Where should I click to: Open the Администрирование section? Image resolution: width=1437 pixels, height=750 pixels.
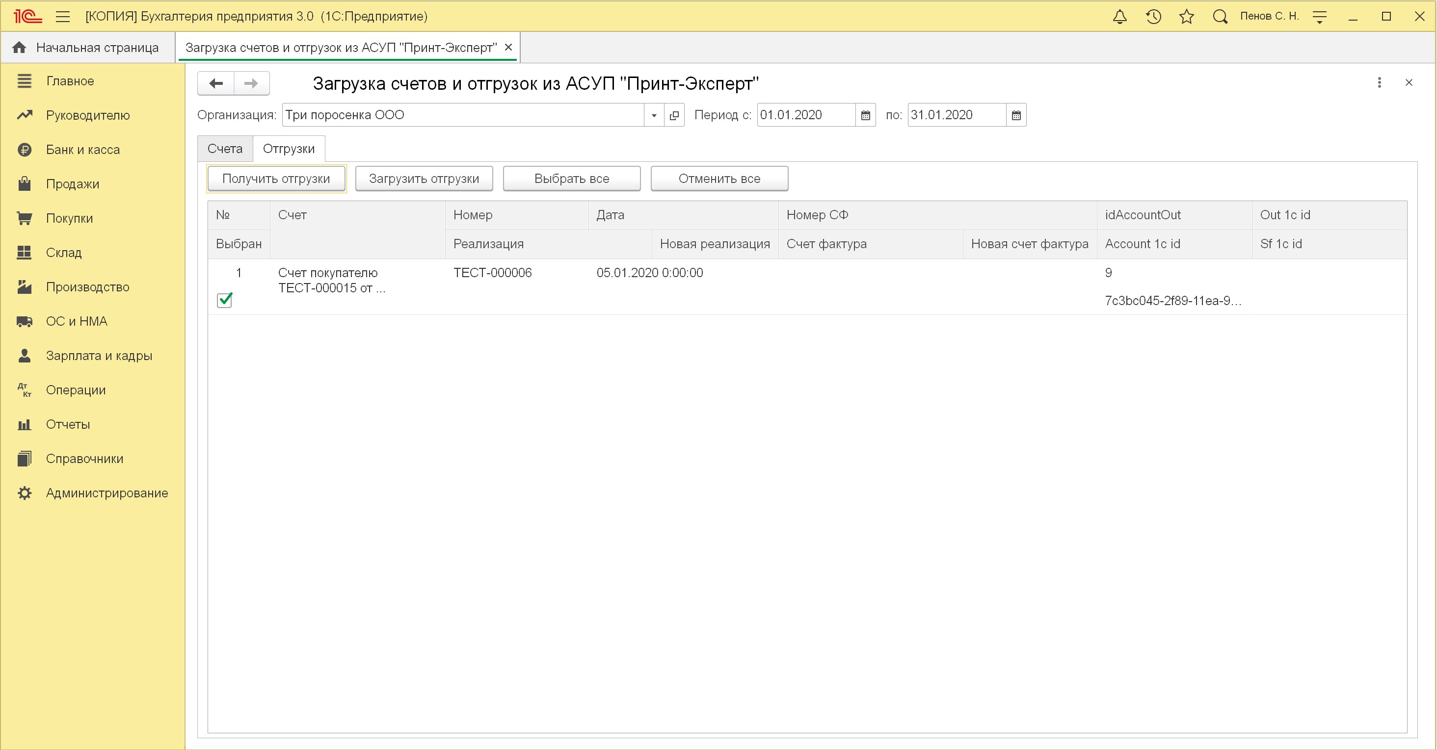(x=92, y=493)
